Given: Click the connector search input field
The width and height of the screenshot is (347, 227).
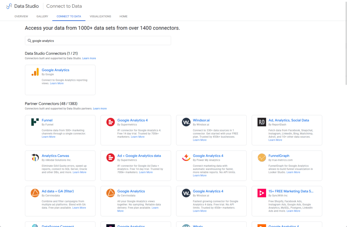Looking at the screenshot, I should pyautogui.click(x=98, y=41).
